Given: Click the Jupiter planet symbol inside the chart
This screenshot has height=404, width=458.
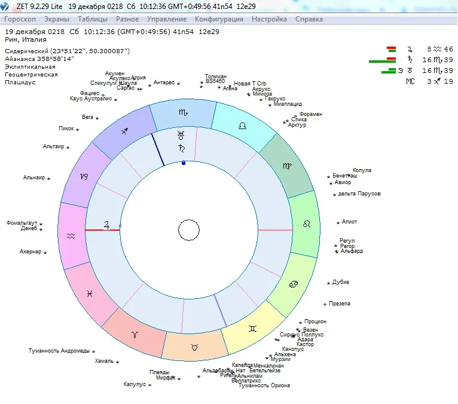Looking at the screenshot, I should [x=107, y=225].
